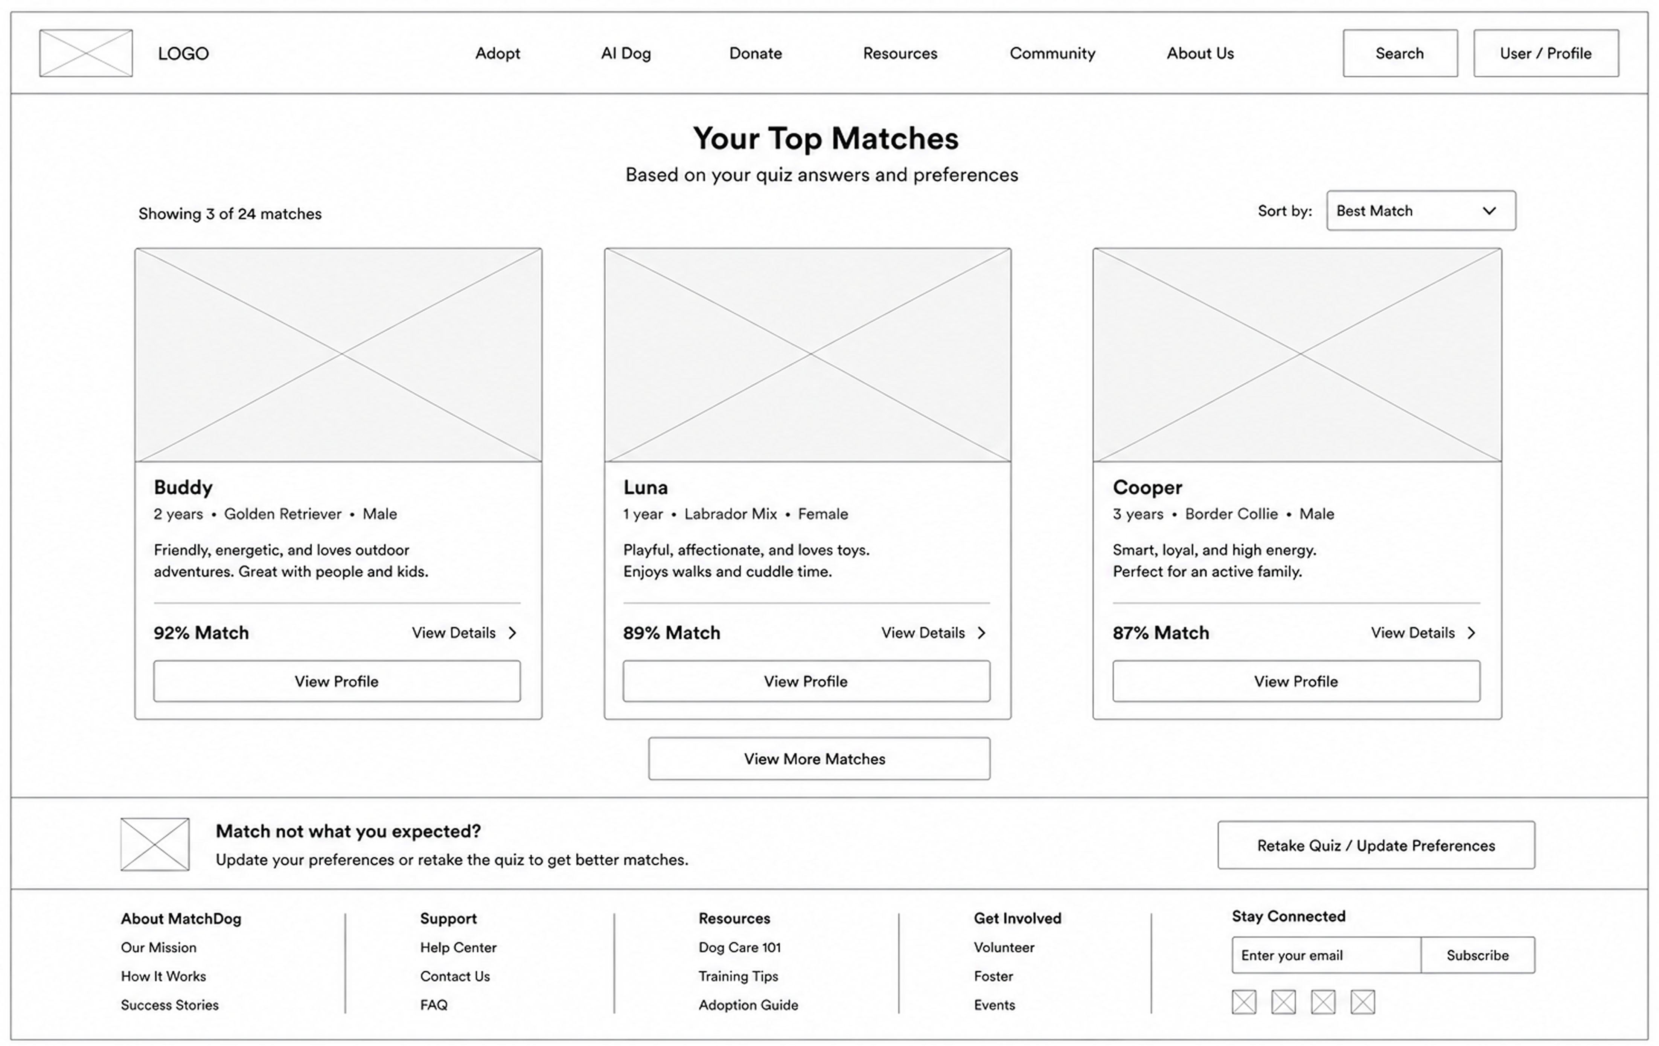The image size is (1659, 1046).
Task: Open the Community nav item
Action: pyautogui.click(x=1052, y=54)
